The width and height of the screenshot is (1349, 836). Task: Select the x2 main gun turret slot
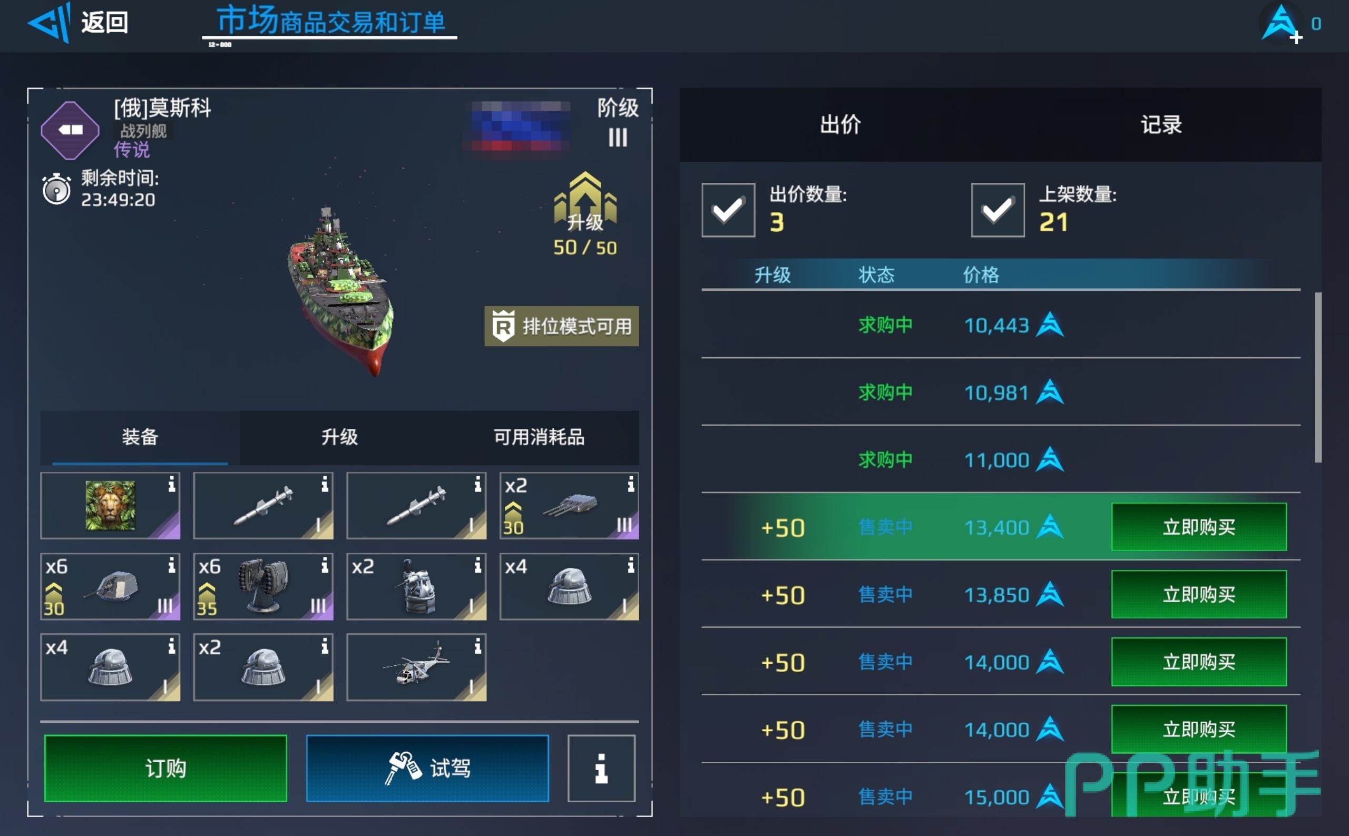coord(569,505)
